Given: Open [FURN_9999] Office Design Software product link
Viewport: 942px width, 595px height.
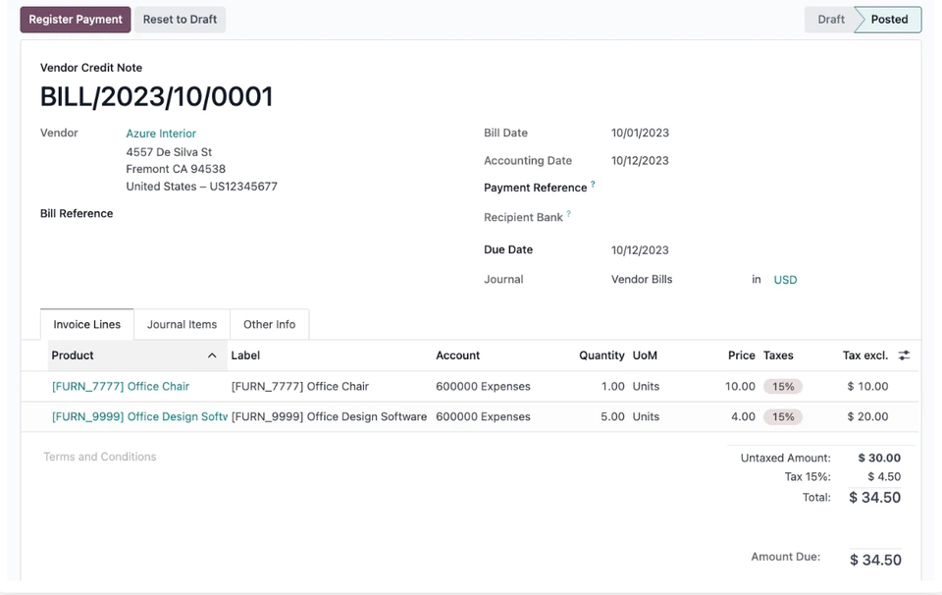Looking at the screenshot, I should coord(139,416).
